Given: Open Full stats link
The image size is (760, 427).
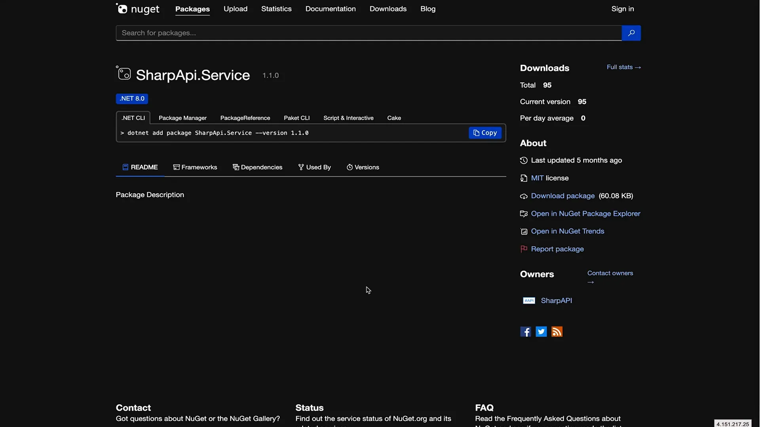Looking at the screenshot, I should click(x=623, y=67).
